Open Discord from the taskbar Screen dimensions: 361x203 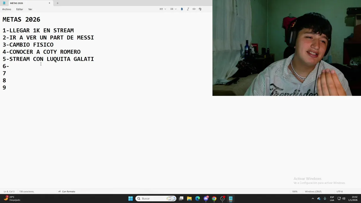206,198
